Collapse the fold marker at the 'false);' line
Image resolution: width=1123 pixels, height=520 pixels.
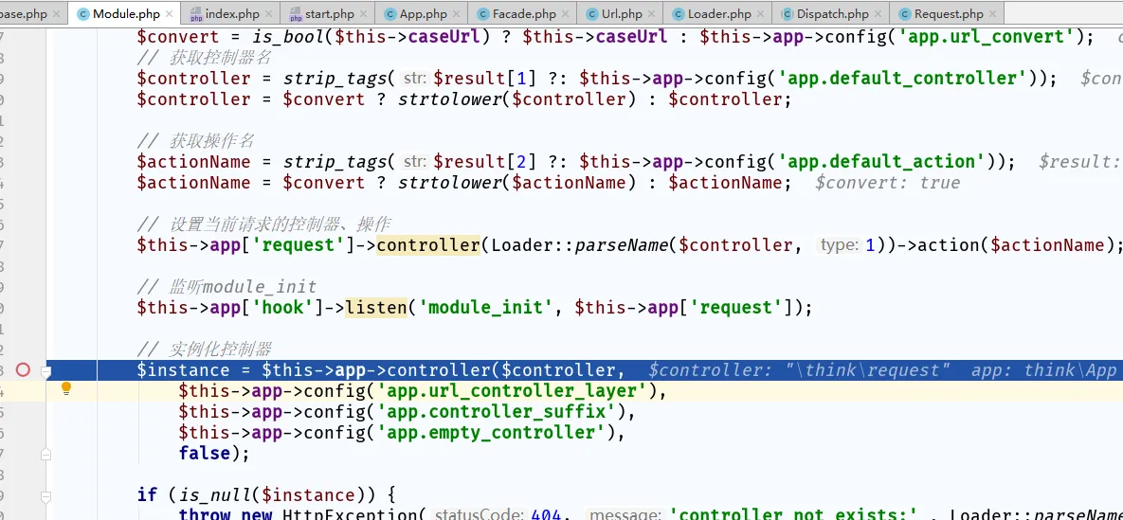(x=45, y=455)
